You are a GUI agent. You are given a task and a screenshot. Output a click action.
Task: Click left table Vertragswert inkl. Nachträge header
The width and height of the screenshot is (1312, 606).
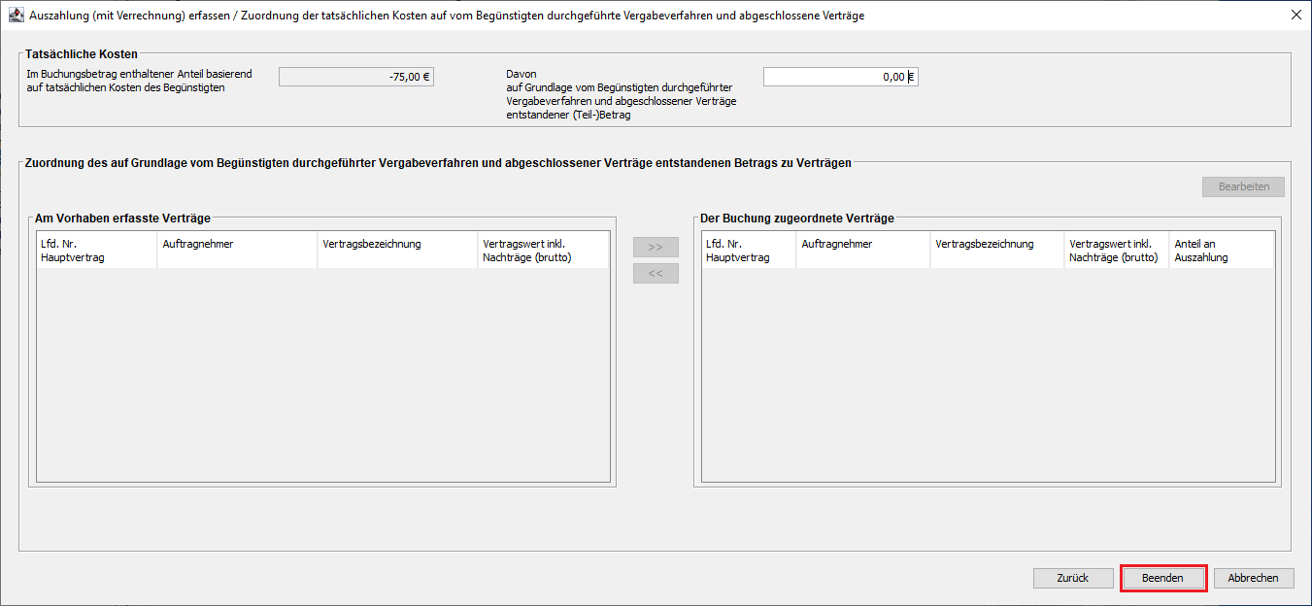coord(542,251)
